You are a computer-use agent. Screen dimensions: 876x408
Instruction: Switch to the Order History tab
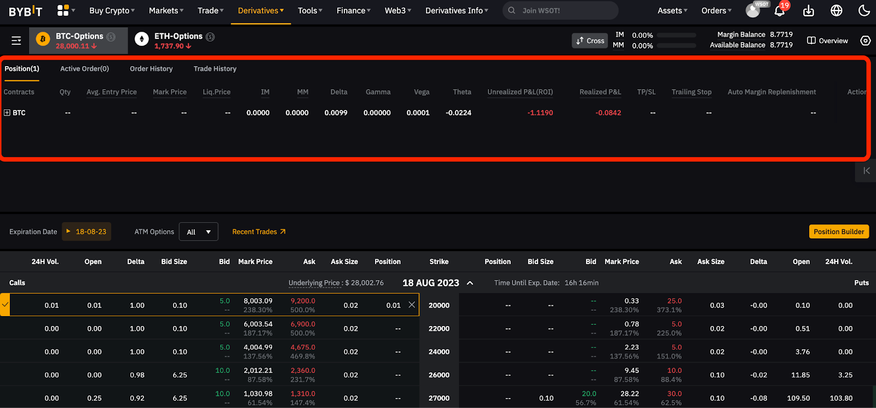click(x=151, y=69)
